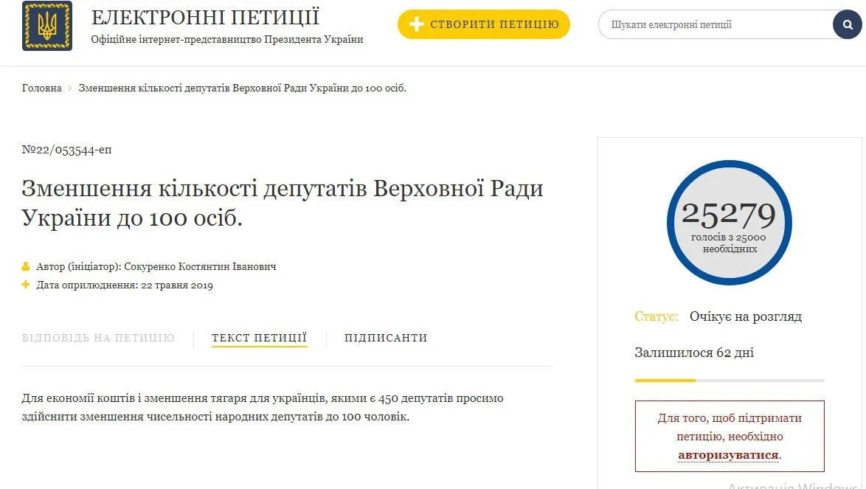This screenshot has width=866, height=489.
Task: Click the yellow plus icon beside the publication date
Action: (x=25, y=285)
